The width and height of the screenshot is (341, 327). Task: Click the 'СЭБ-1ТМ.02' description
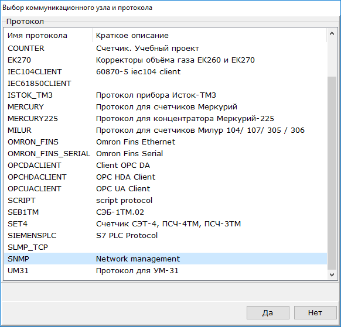(120, 212)
